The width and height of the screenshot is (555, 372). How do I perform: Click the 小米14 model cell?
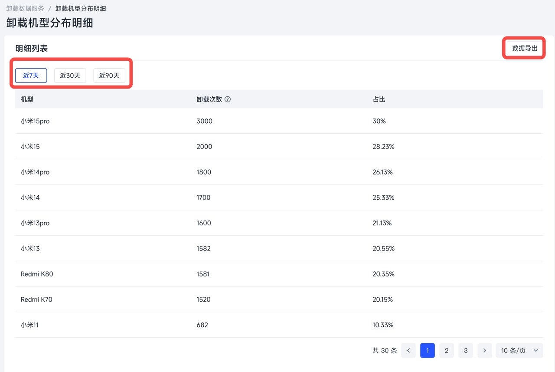pyautogui.click(x=30, y=198)
